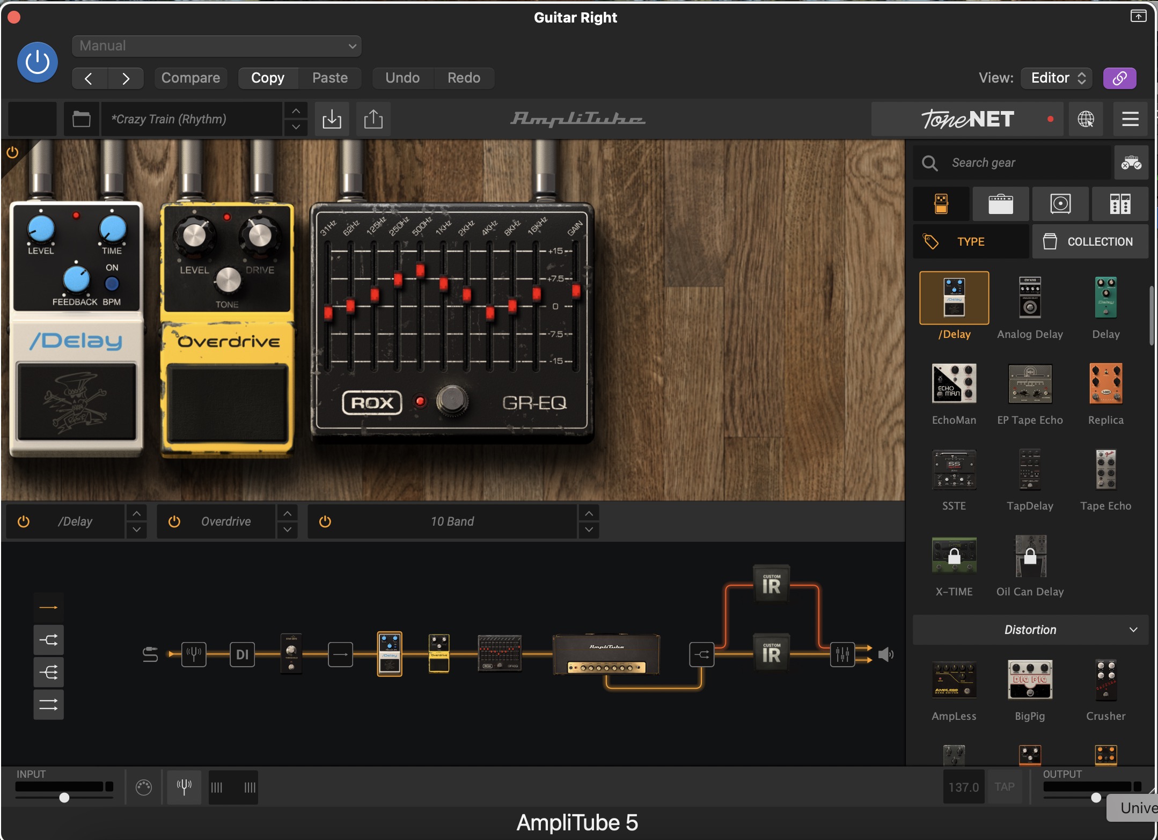Viewport: 1158px width, 840px height.
Task: Switch to the TYPE filter tab
Action: (x=971, y=241)
